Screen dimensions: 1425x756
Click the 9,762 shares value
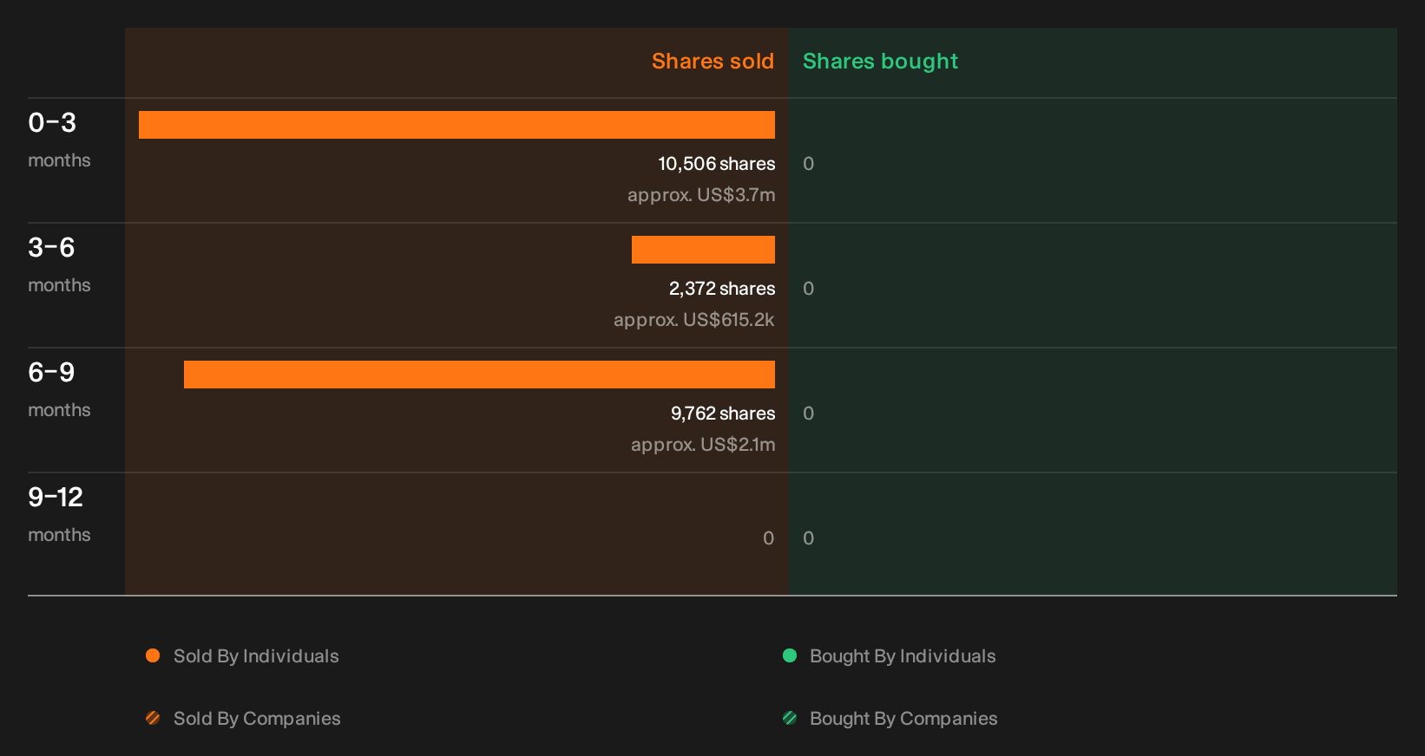[x=723, y=414]
